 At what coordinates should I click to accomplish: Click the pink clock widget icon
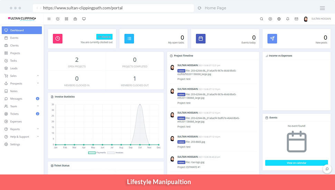point(58,38)
